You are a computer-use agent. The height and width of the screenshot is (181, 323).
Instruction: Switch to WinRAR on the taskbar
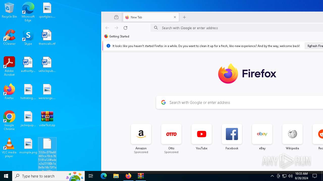click(141, 176)
